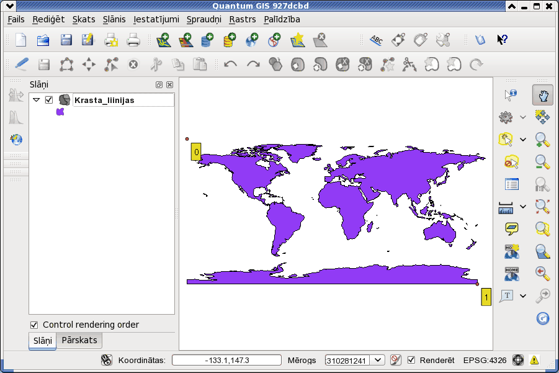Select the Zoom Out magnifier
Image resolution: width=559 pixels, height=373 pixels.
542,162
